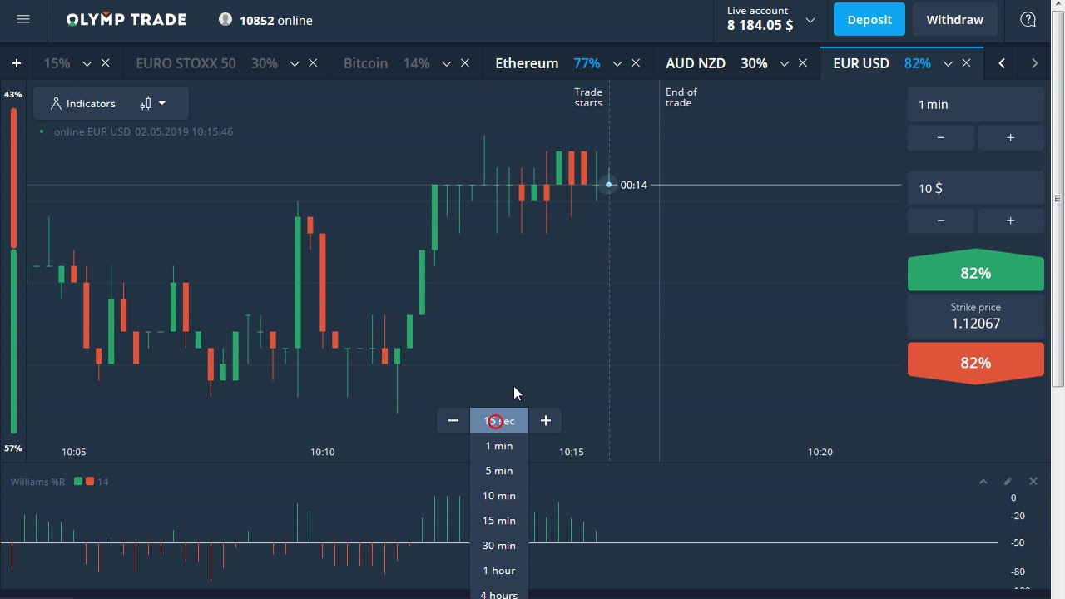1065x599 pixels.
Task: Open the hamburger main menu
Action: coord(23,19)
